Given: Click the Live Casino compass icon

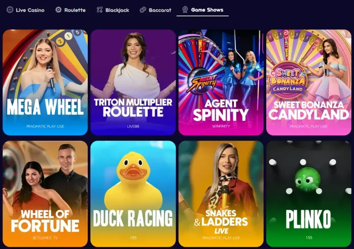Looking at the screenshot, I should coord(10,10).
